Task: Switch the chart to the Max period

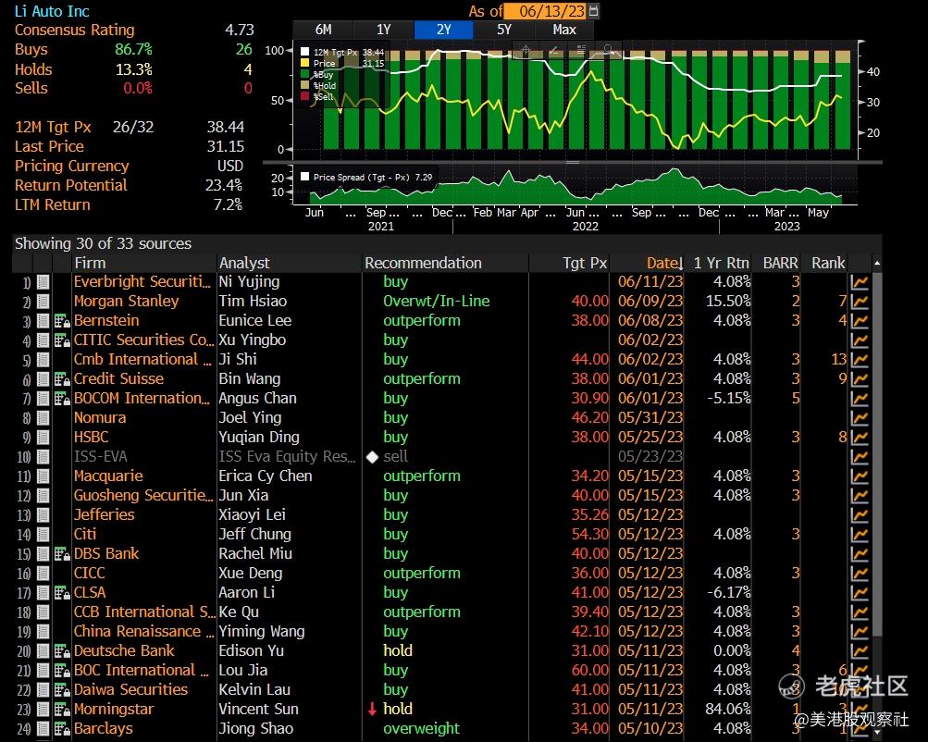Action: click(x=564, y=30)
